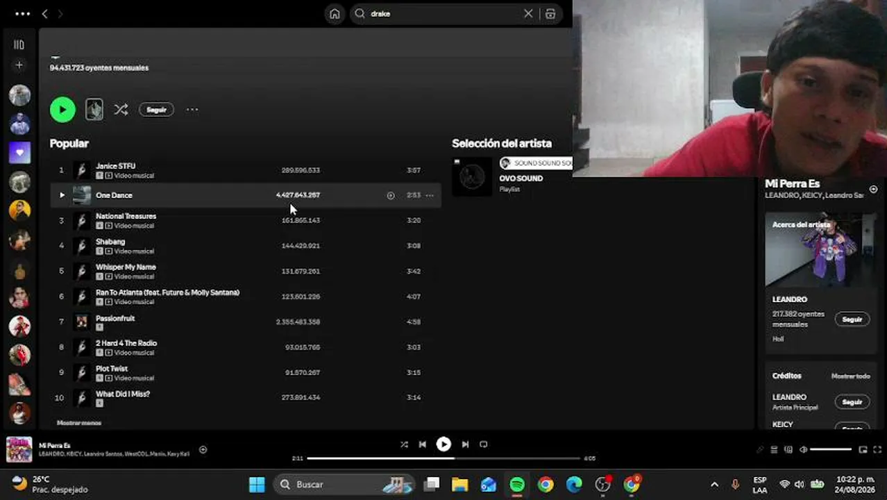
Task: Select What Did I Miss? track
Action: tap(123, 394)
